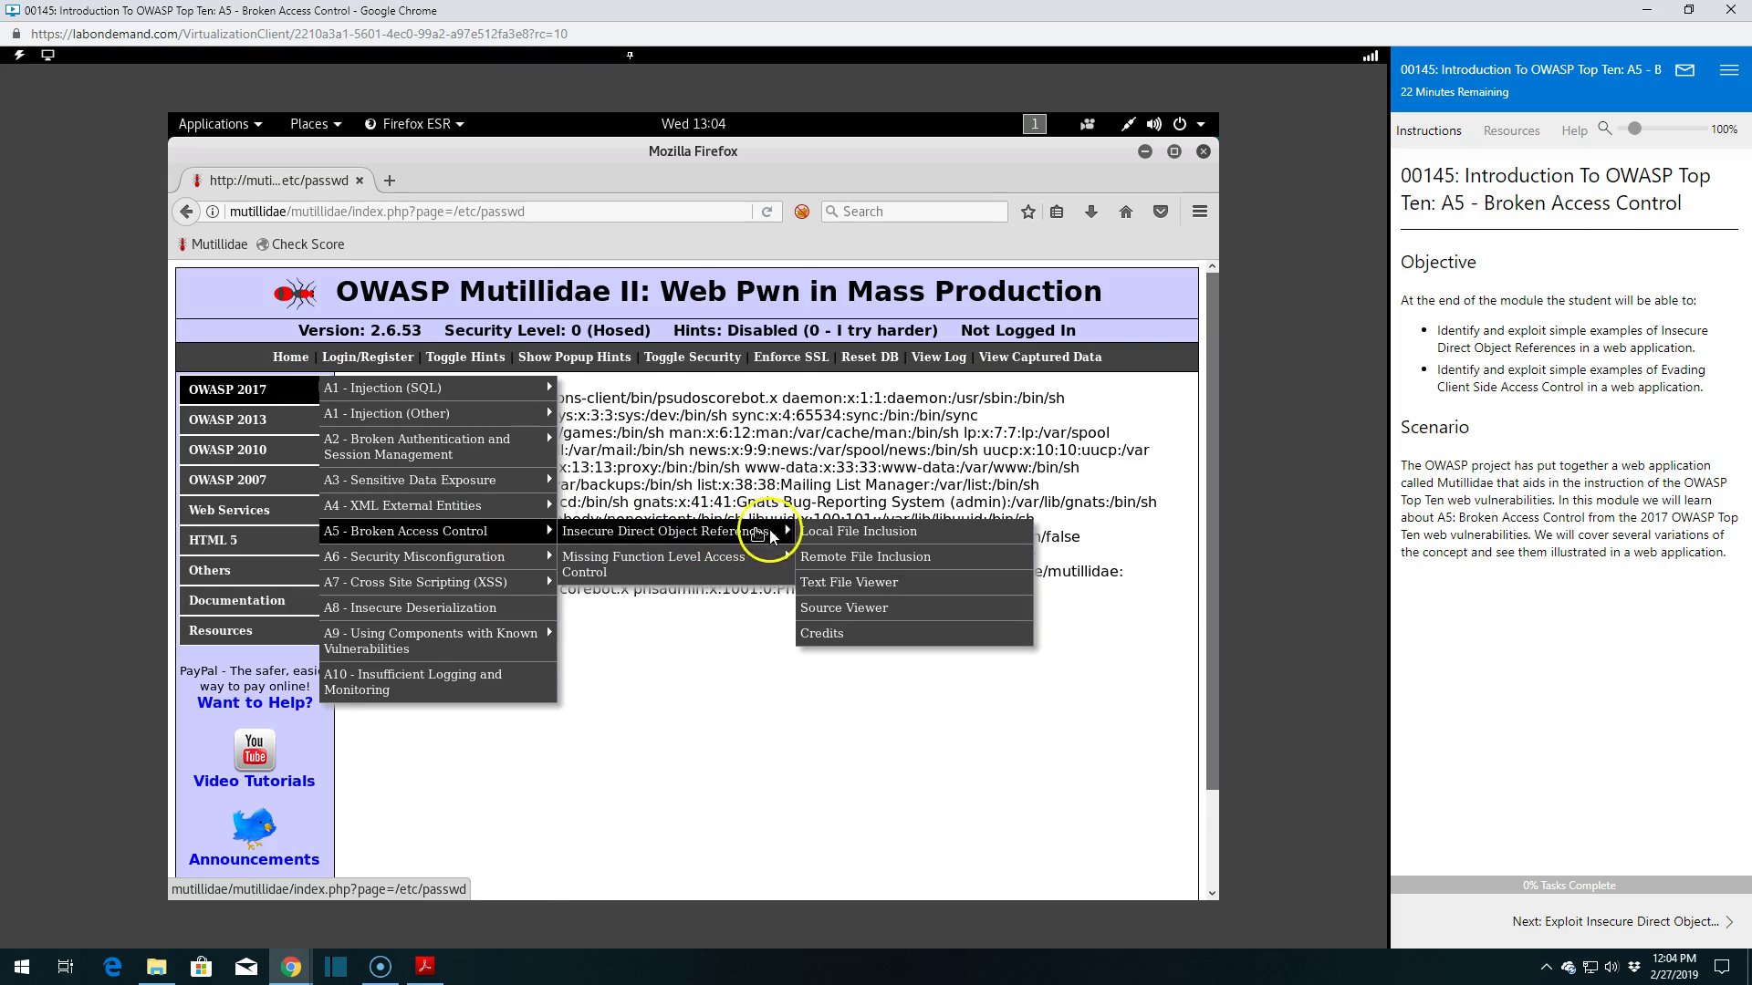Go to Firefox home page icon
This screenshot has width=1752, height=985.
tap(1126, 212)
